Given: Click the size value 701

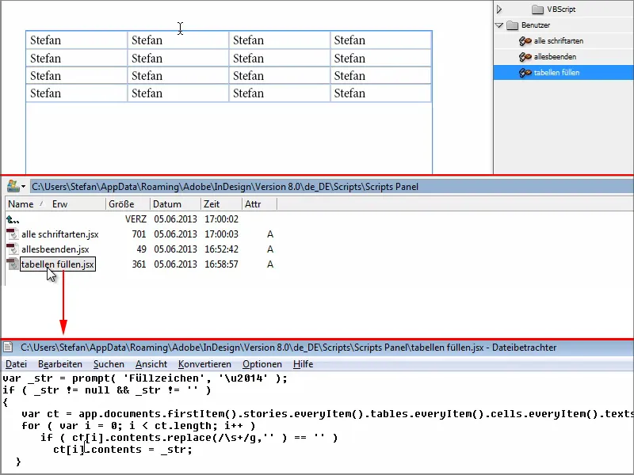Looking at the screenshot, I should coord(139,234).
